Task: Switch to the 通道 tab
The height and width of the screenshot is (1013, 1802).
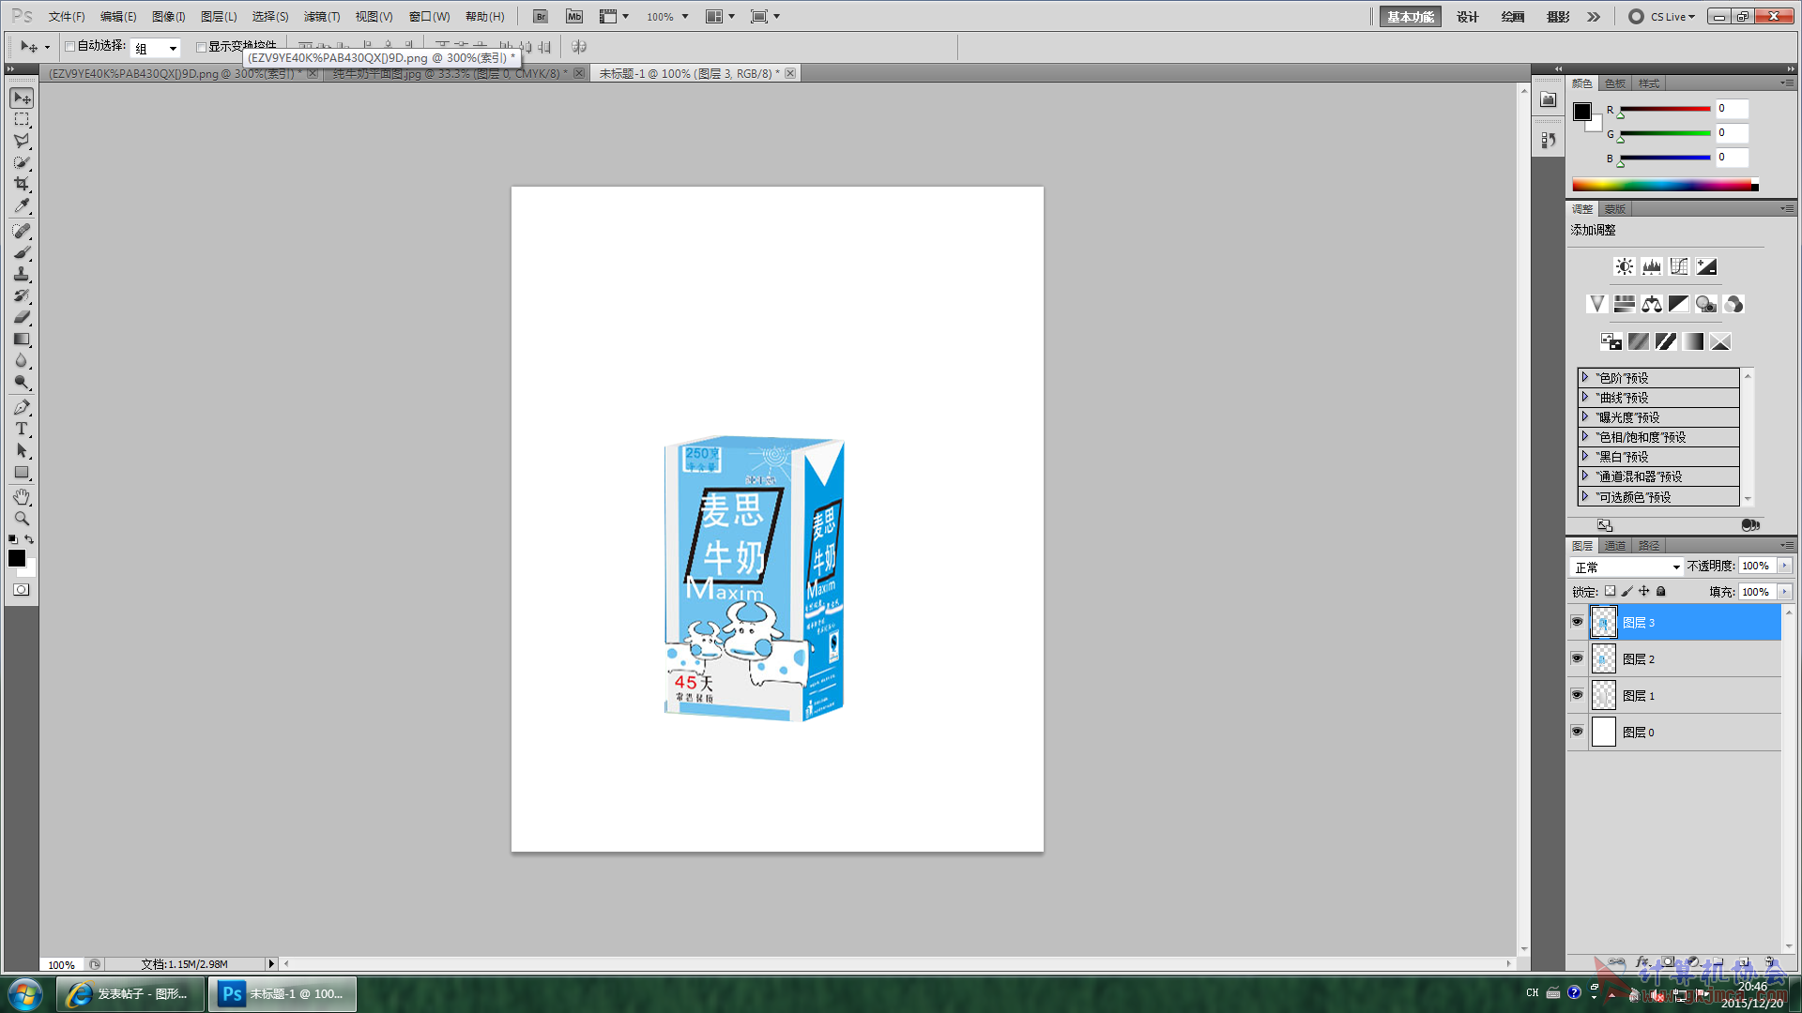Action: click(x=1614, y=546)
